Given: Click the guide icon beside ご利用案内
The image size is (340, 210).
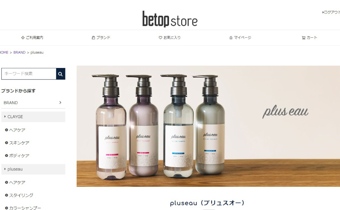Looking at the screenshot, I should (x=23, y=38).
